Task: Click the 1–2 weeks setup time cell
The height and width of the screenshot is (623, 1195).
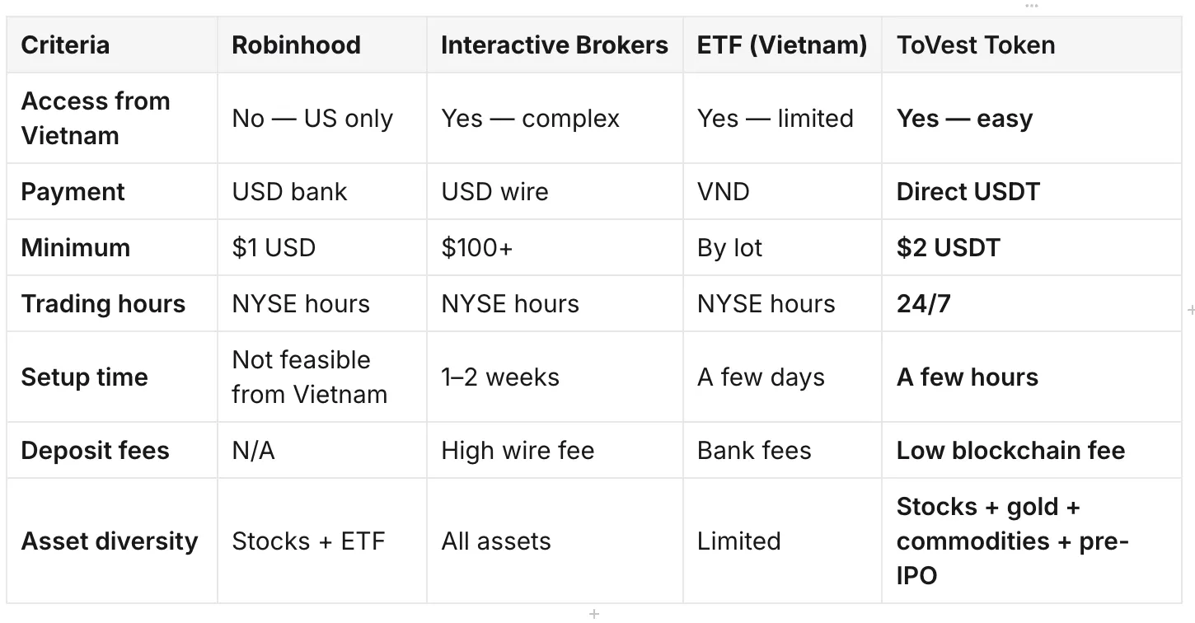Action: [x=555, y=377]
